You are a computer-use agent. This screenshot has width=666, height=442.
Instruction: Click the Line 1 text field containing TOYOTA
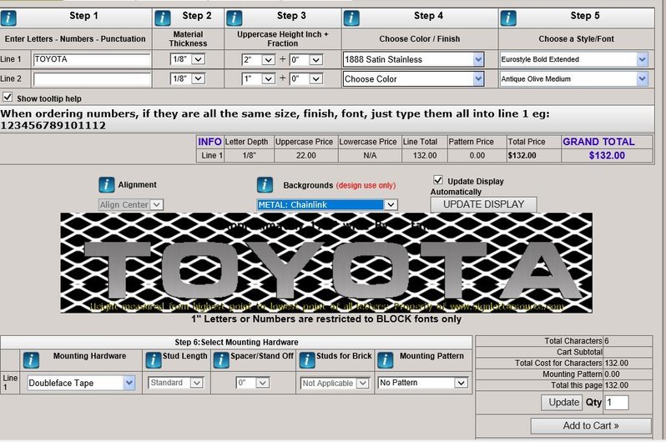click(x=92, y=59)
